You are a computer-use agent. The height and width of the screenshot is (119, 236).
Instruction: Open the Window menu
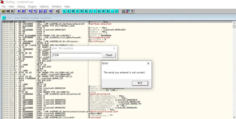tap(56, 7)
